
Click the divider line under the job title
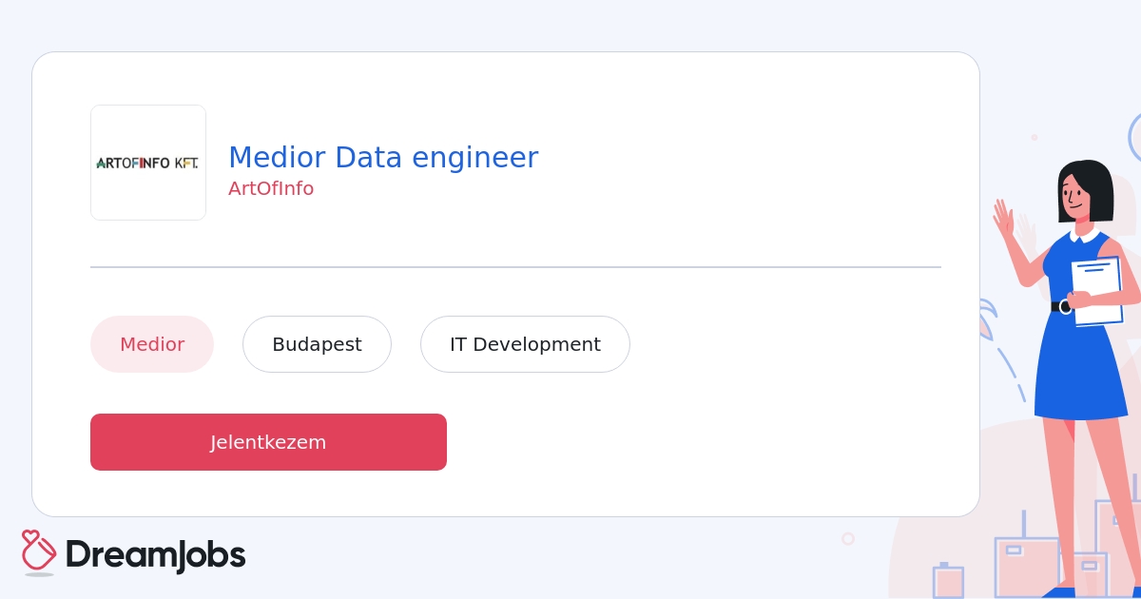pyautogui.click(x=515, y=267)
